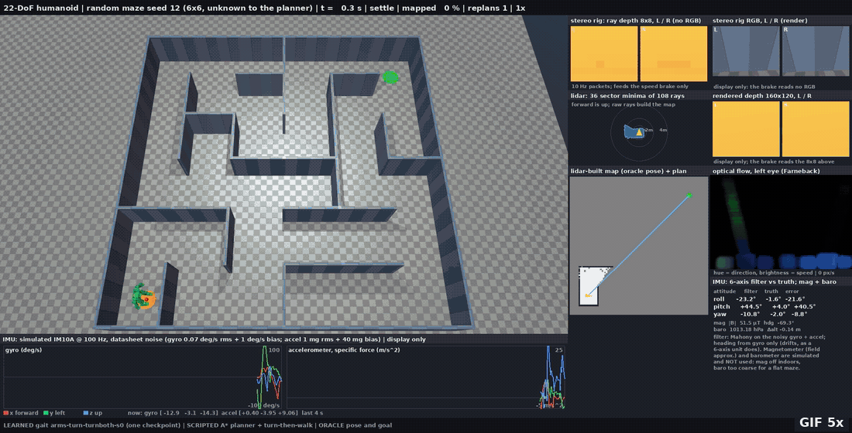852x433 pixels.
Task: Click the 'mapped 0 %' header readout
Action: pyautogui.click(x=429, y=9)
